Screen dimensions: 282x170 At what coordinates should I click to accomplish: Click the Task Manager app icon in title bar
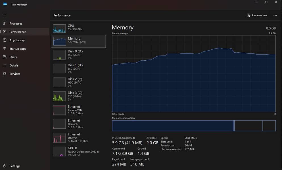[5, 4]
